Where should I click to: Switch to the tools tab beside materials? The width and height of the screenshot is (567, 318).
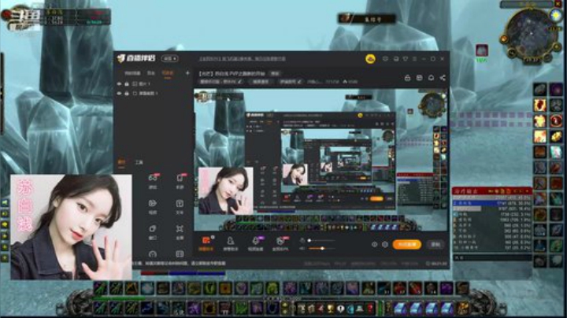pos(139,163)
